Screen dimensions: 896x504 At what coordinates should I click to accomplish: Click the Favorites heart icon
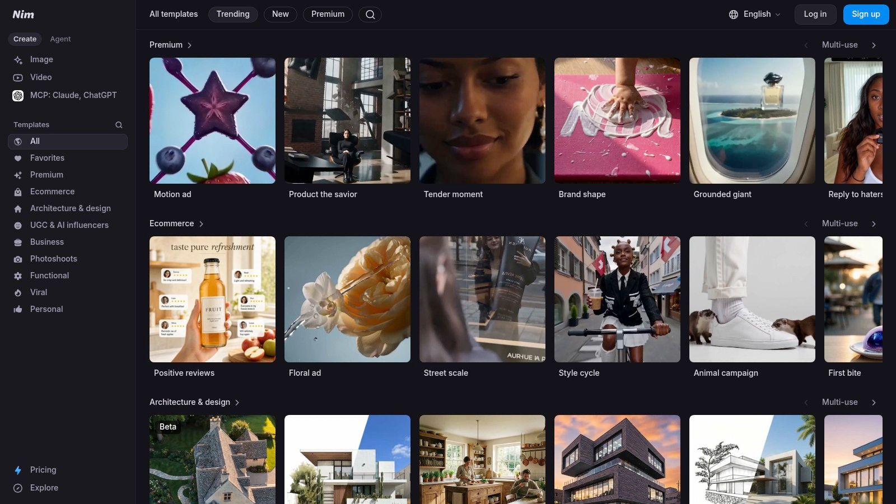pos(18,158)
